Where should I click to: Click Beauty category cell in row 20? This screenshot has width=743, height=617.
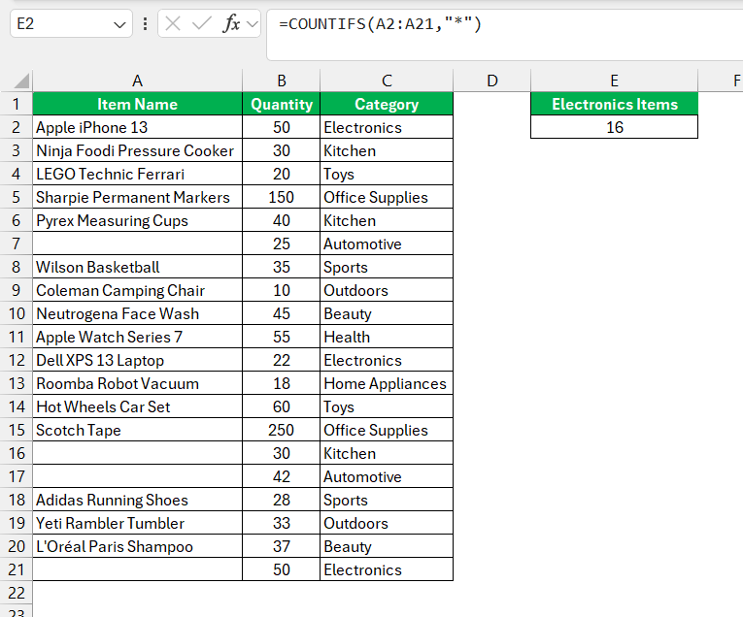pos(387,546)
